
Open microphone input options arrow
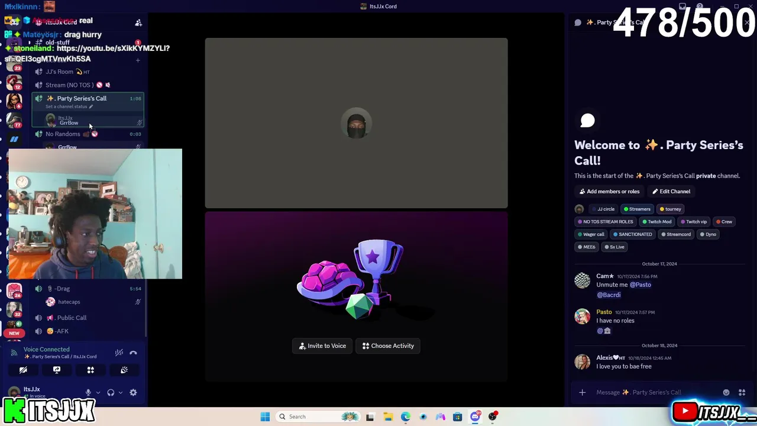pos(98,392)
